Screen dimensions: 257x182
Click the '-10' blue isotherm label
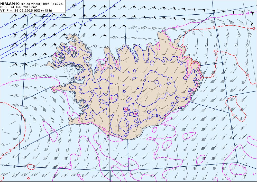[x=6, y=25]
